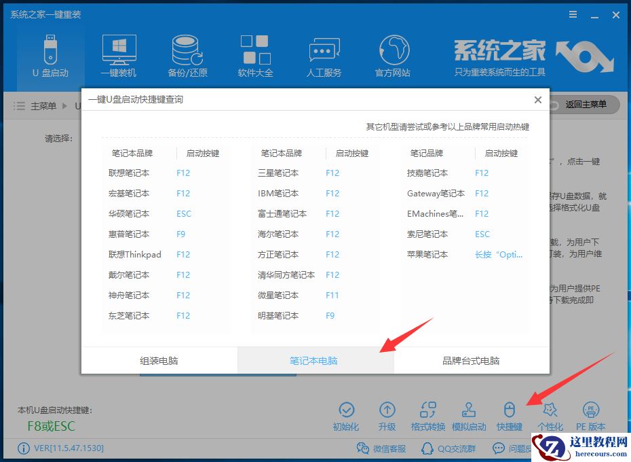
Task: Close the hotkey query dialog
Action: (x=538, y=99)
